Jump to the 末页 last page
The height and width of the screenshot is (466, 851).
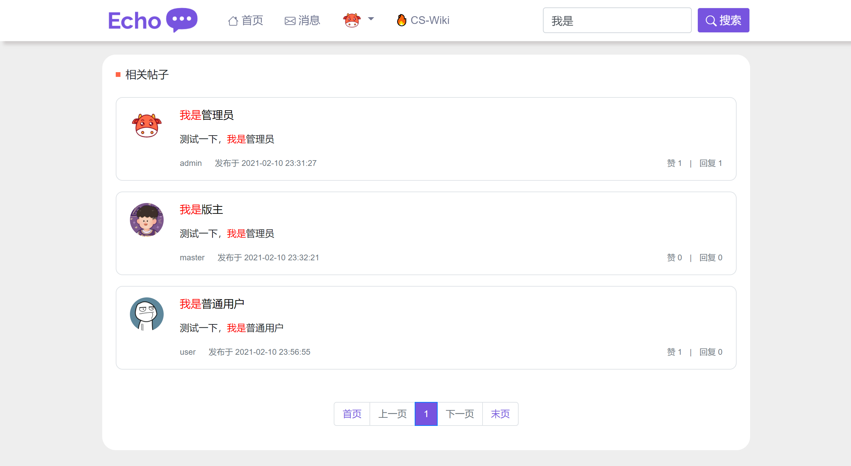[500, 414]
